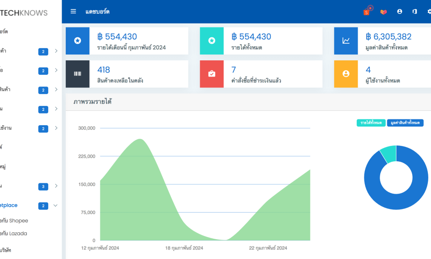Click teal star icon on รายได้ทั้งหมด card
The image size is (431, 259).
click(211, 41)
